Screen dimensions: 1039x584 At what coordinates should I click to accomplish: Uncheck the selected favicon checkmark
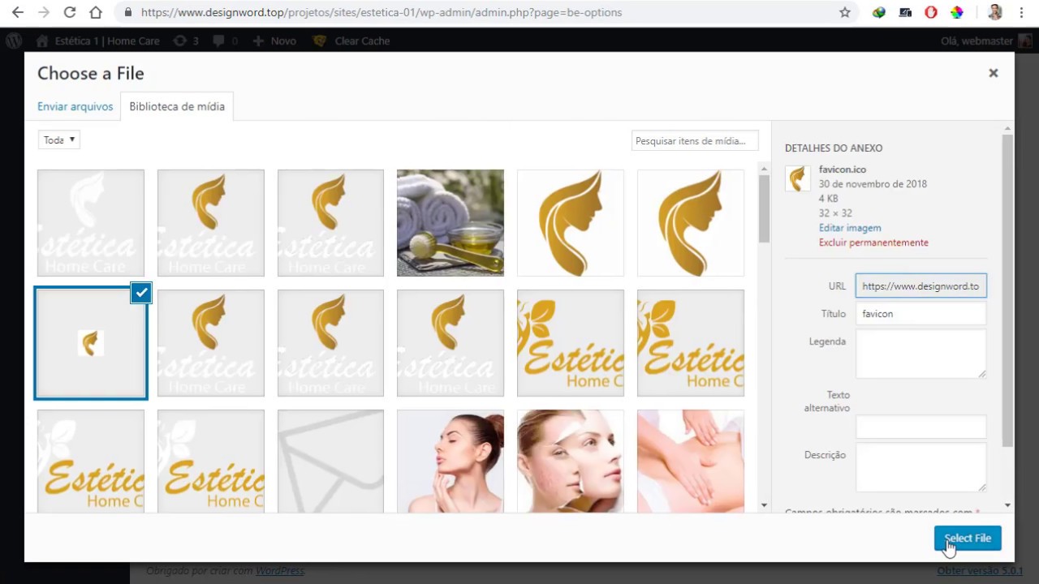click(x=141, y=293)
